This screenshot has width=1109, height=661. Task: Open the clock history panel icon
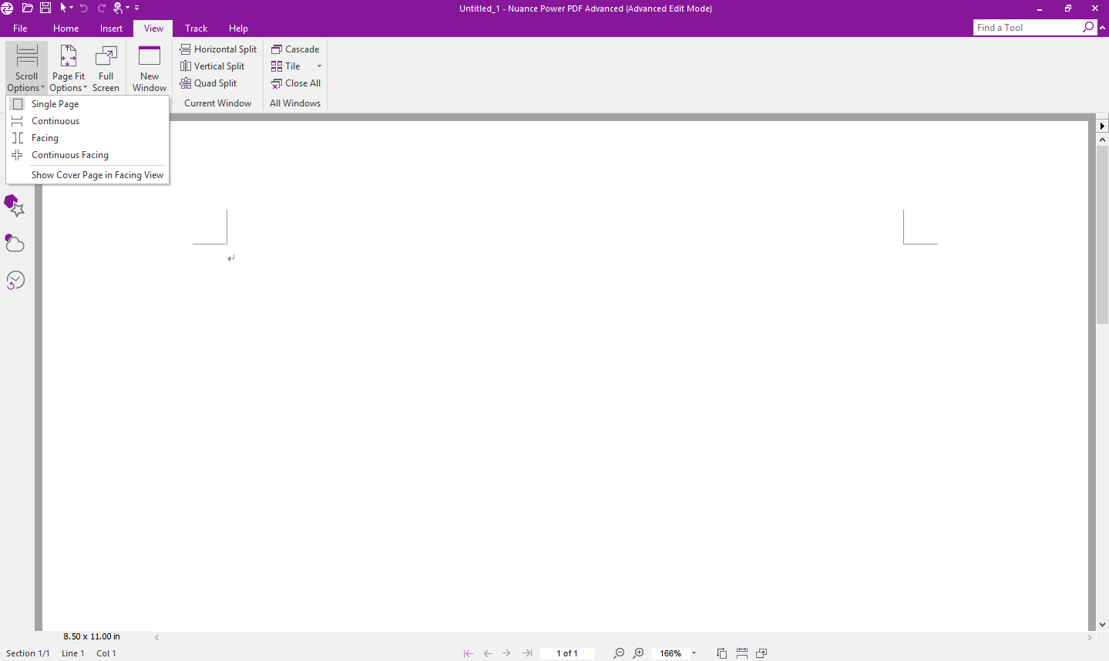point(15,280)
